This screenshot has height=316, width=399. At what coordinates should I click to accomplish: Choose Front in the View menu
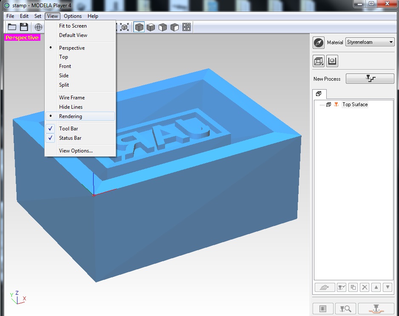click(x=80, y=66)
